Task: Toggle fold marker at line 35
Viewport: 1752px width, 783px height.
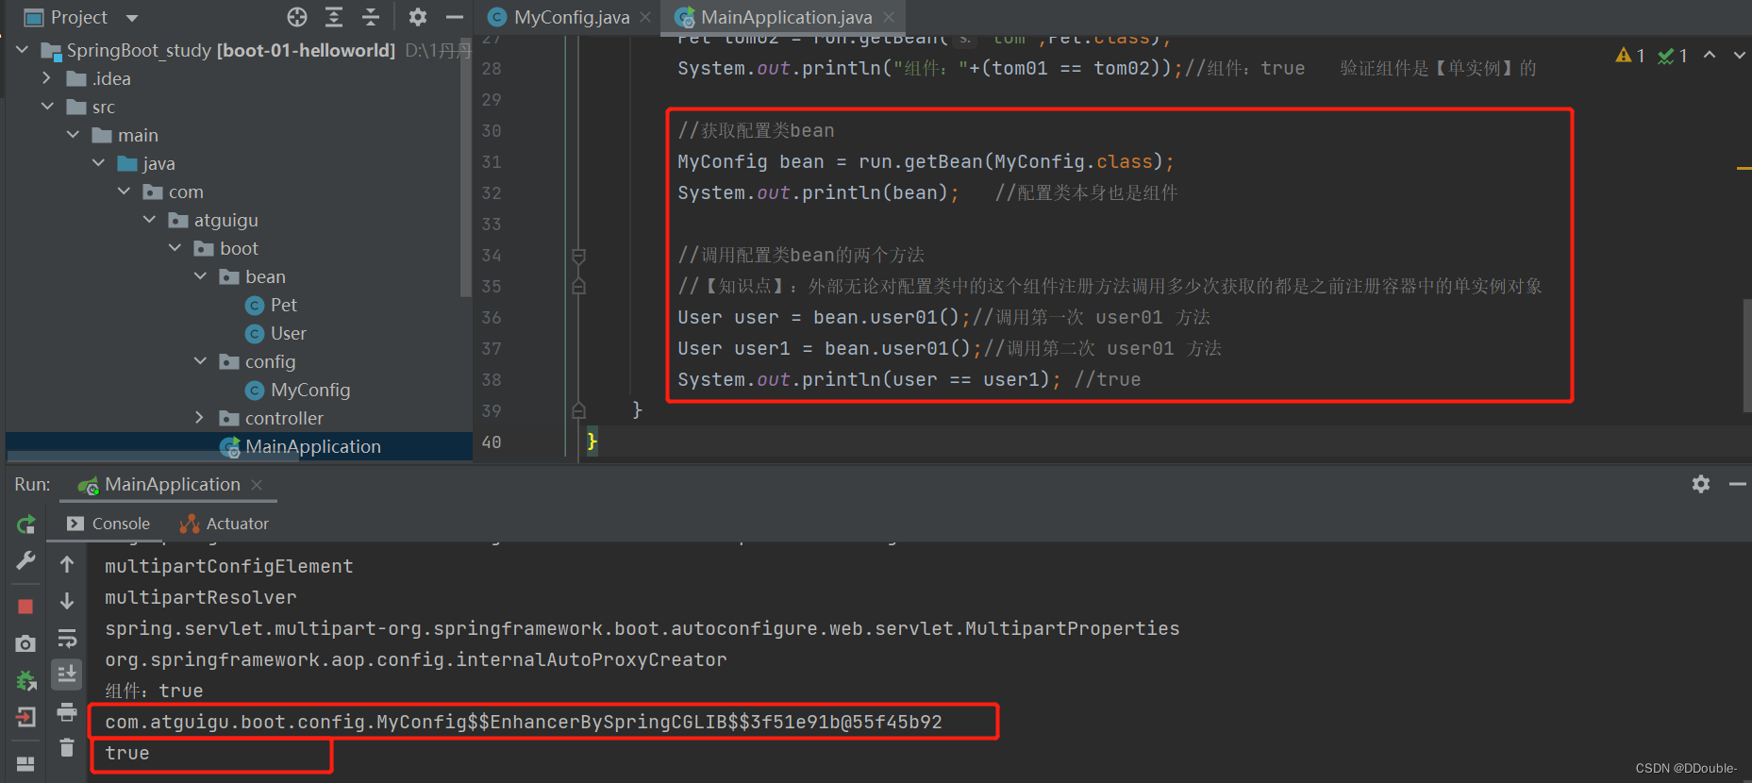Action: tap(579, 286)
